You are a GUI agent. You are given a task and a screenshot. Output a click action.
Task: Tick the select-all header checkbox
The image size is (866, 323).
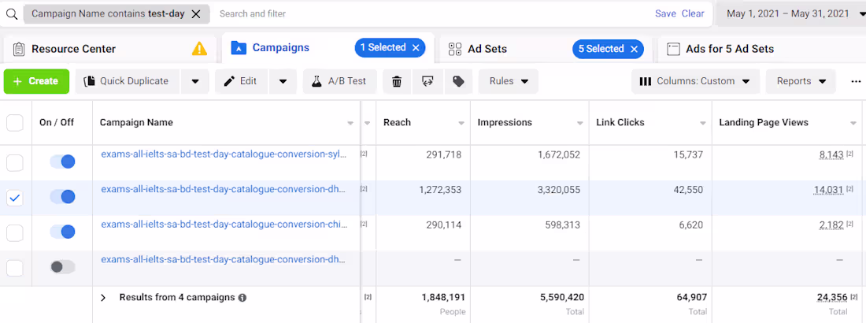coord(15,123)
